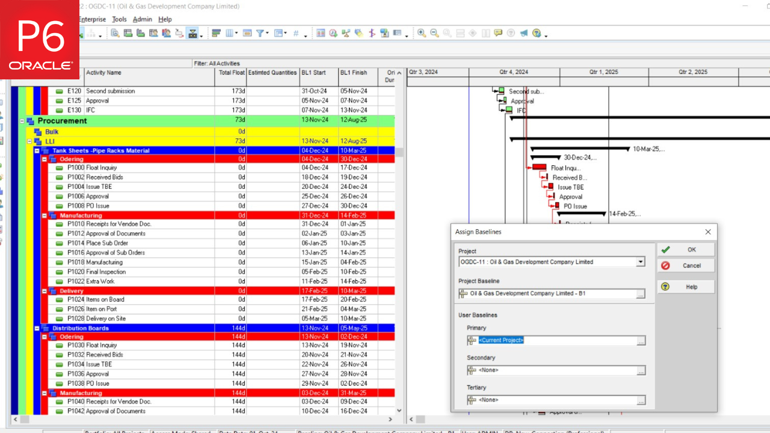The image size is (770, 433).
Task: Collapse the Procurement group row
Action: click(22, 121)
